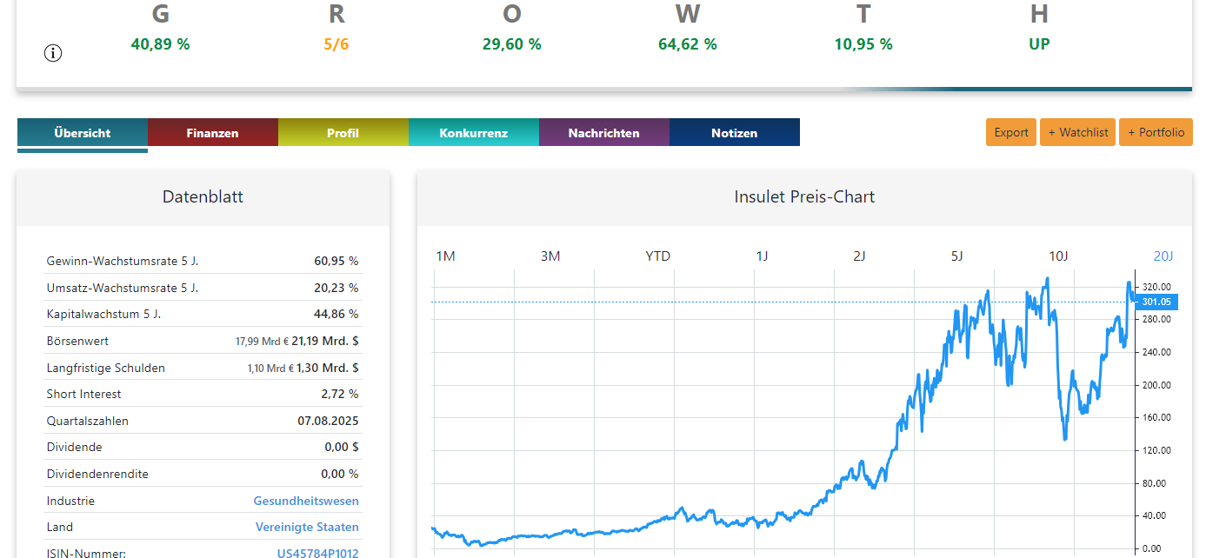This screenshot has width=1206, height=558.
Task: Click the value 20,23 %
Action: pyautogui.click(x=336, y=288)
